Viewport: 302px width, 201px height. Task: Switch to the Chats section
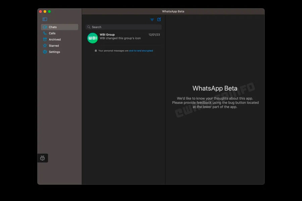(53, 27)
